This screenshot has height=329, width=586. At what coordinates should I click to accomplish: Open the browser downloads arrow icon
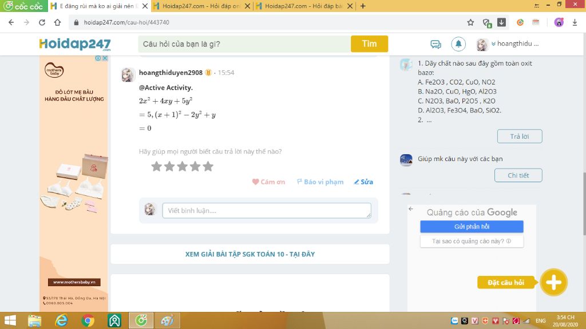575,22
